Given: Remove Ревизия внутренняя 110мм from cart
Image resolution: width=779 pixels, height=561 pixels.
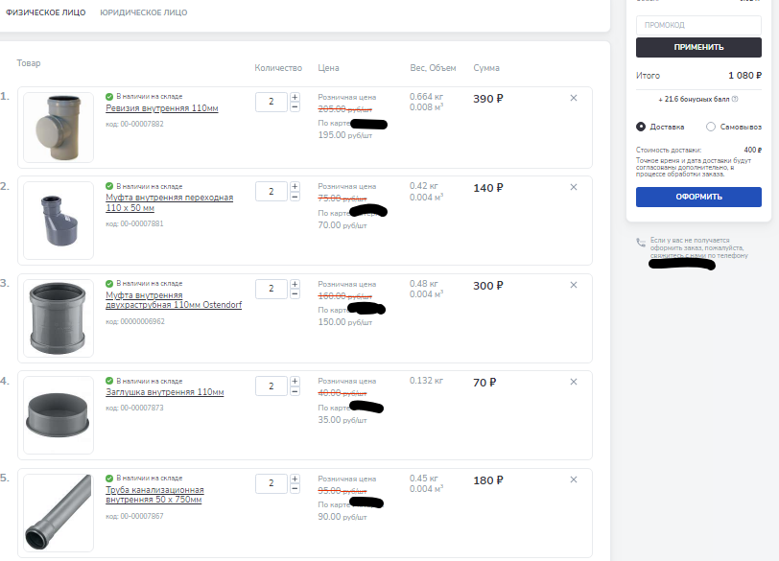Looking at the screenshot, I should click(574, 98).
